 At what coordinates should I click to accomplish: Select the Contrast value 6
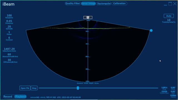tap(9, 38)
